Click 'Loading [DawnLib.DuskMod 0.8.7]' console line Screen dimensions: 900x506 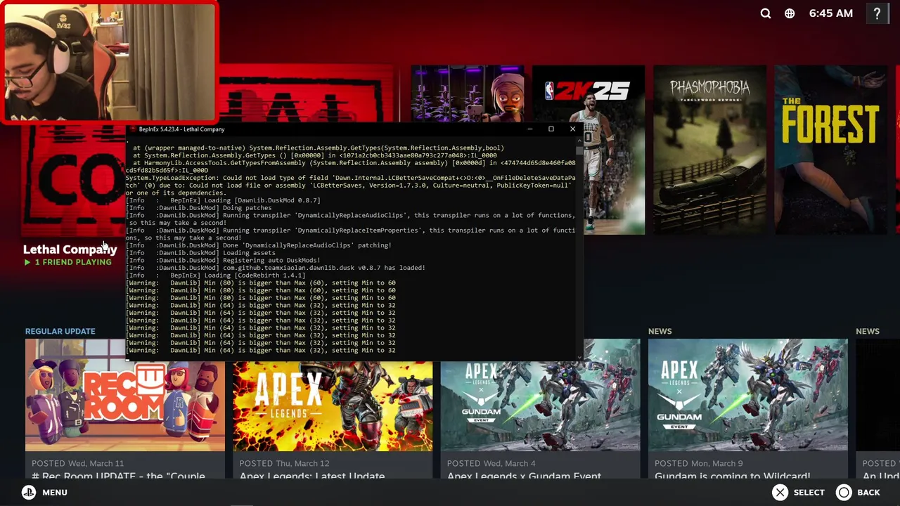pos(223,200)
